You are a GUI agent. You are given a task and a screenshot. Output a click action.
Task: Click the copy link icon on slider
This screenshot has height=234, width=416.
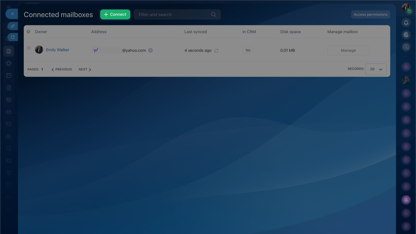tap(13, 26)
